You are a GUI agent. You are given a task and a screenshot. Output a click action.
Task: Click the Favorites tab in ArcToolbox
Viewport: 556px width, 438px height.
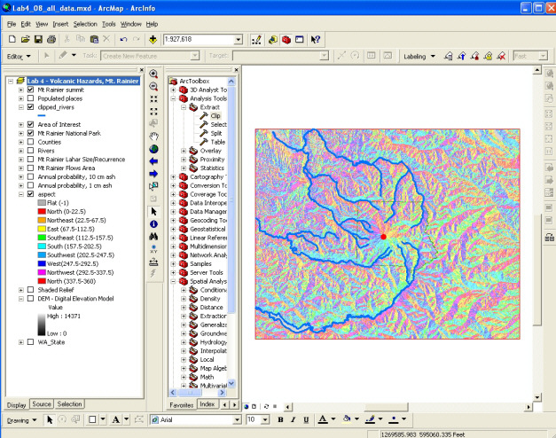181,405
